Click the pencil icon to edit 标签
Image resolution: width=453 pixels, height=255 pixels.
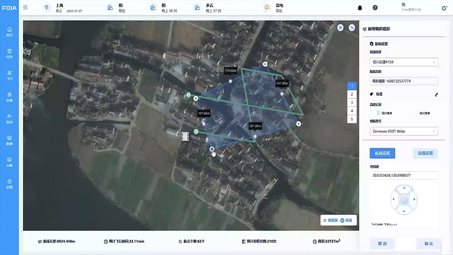436,95
